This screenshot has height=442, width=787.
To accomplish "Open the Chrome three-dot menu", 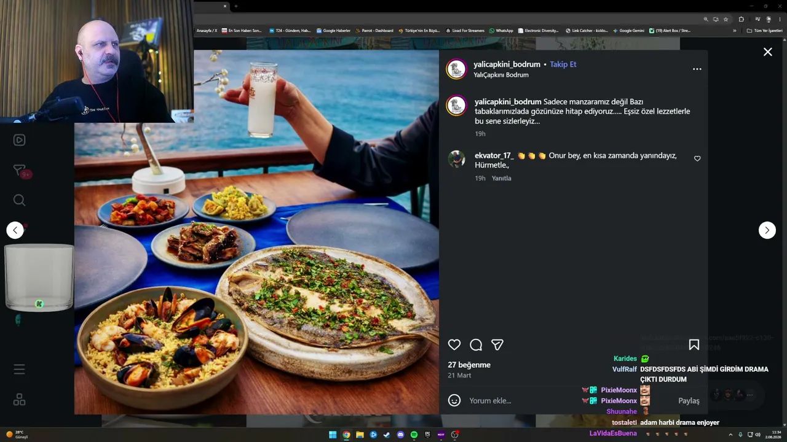I will pyautogui.click(x=779, y=19).
